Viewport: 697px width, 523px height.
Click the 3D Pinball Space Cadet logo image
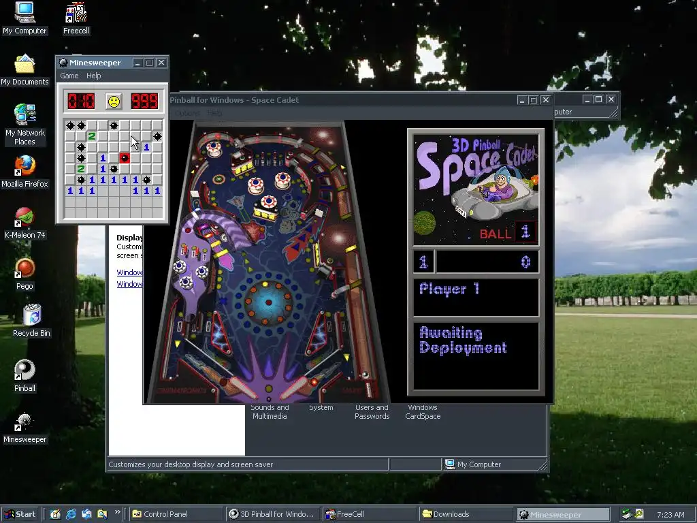(x=476, y=190)
